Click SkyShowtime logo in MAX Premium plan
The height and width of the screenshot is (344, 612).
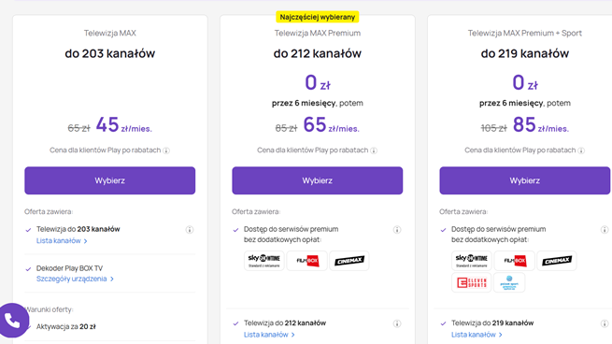click(263, 261)
